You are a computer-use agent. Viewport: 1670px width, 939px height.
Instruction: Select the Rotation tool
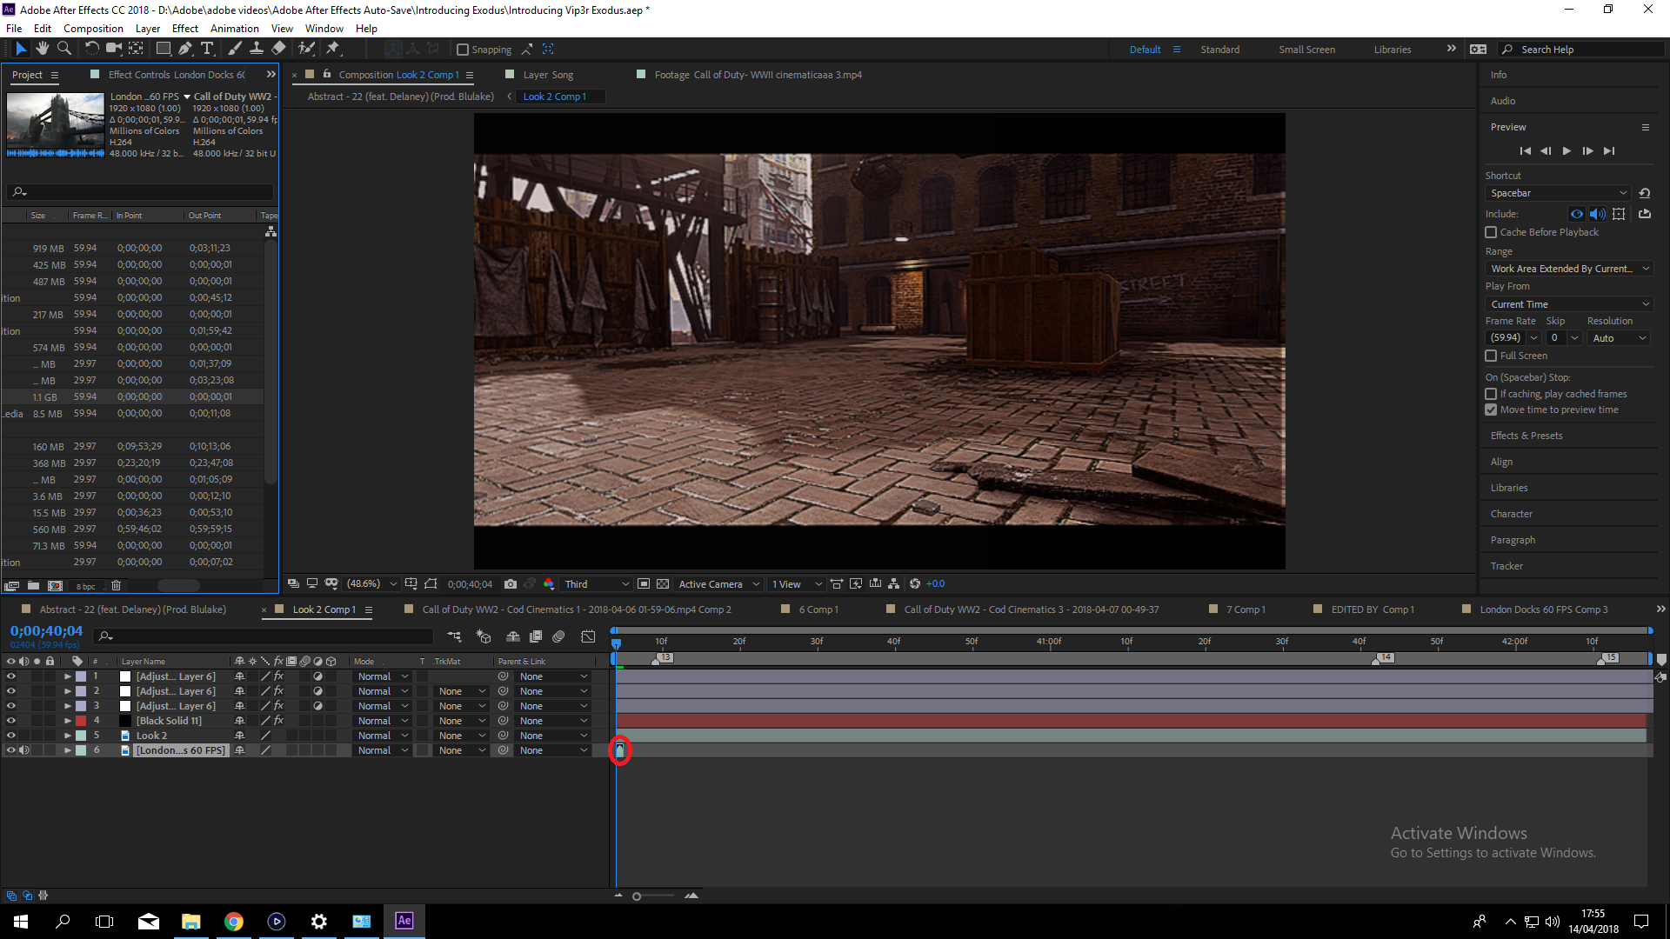pos(91,49)
